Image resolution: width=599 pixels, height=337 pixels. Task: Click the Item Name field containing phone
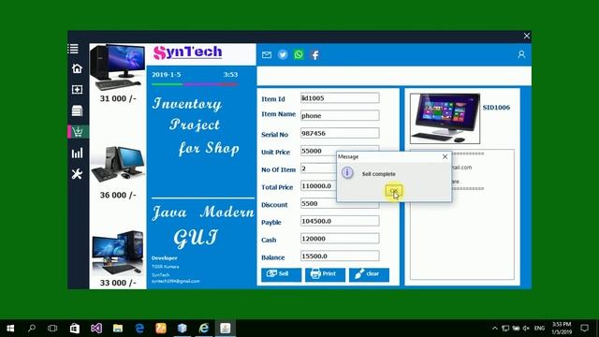tap(340, 115)
